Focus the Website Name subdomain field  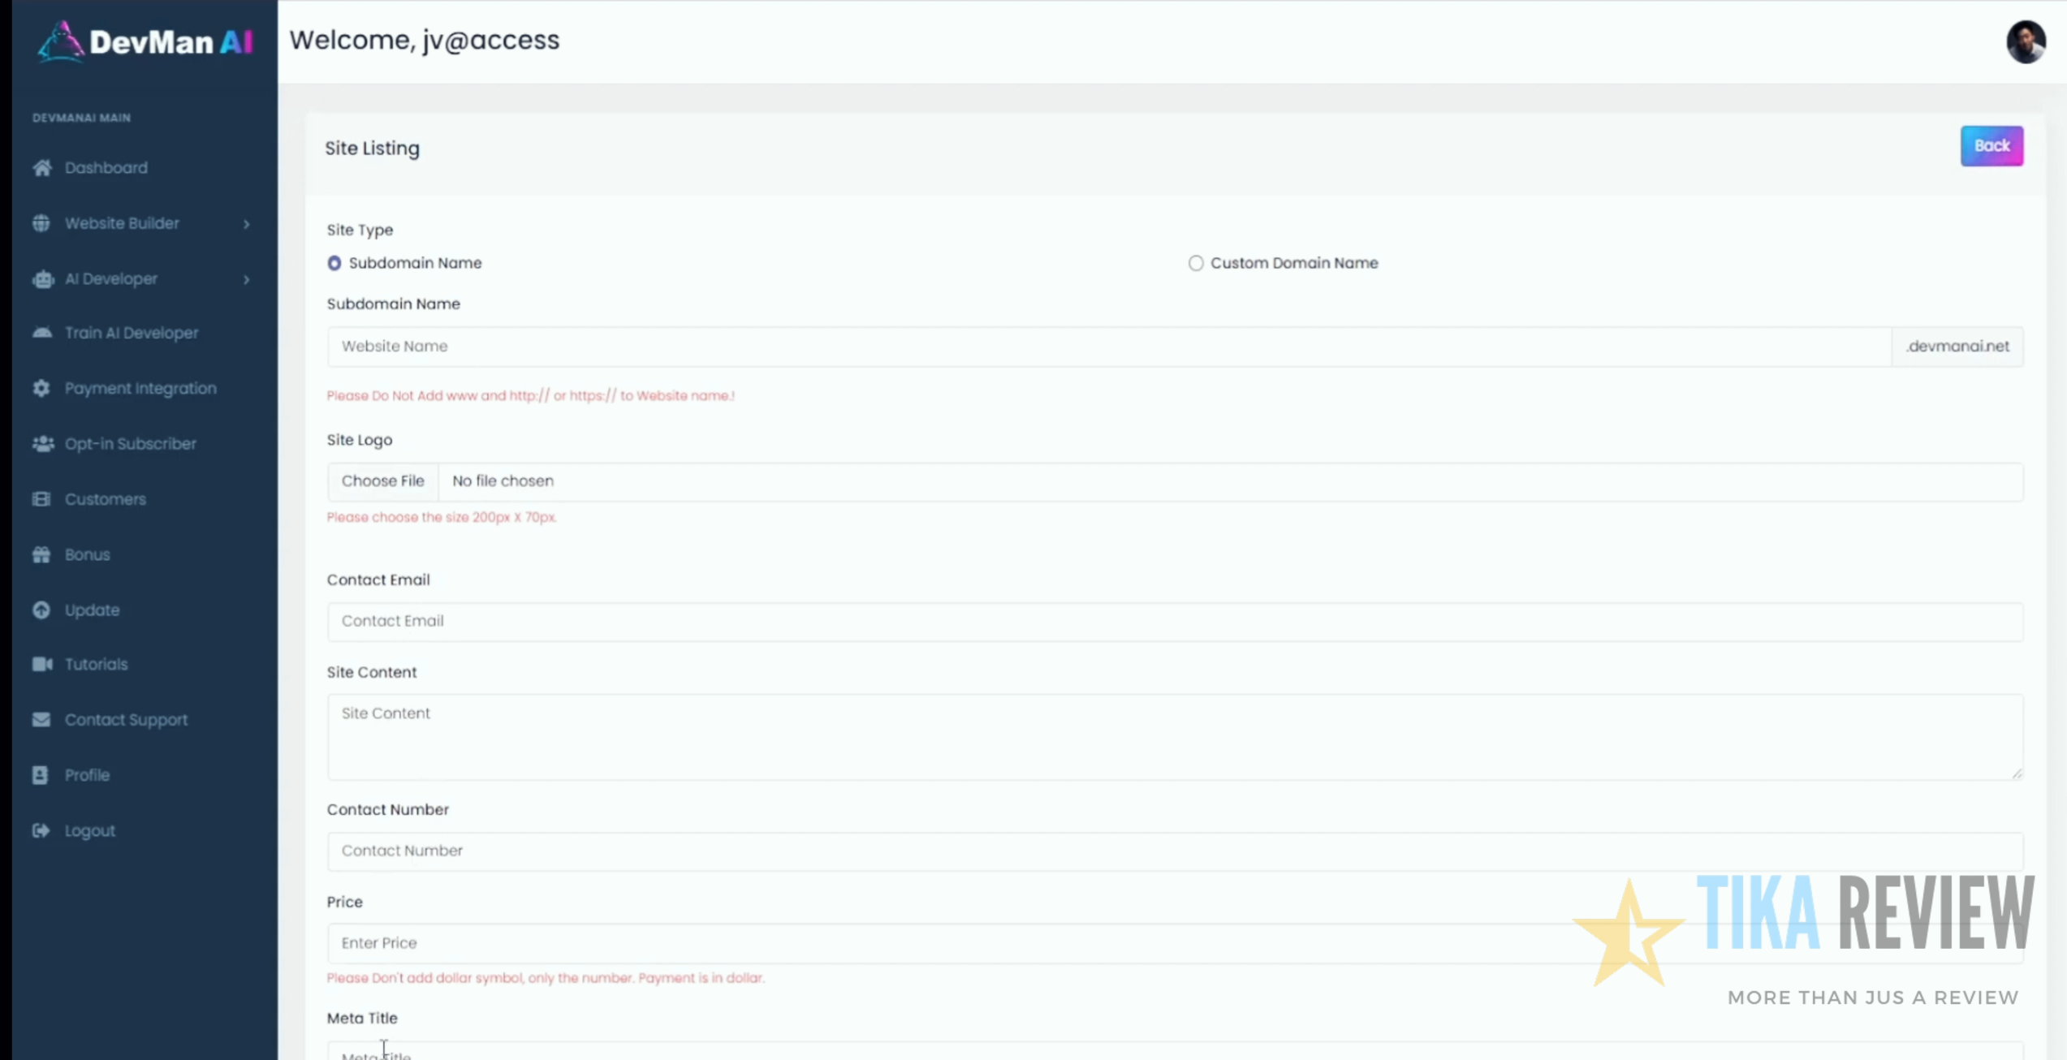(x=1109, y=347)
